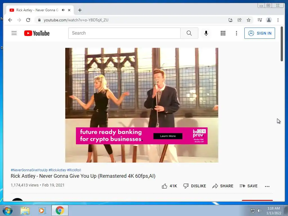Mute the tab via speaker icon
The image size is (288, 216).
pos(63,10)
